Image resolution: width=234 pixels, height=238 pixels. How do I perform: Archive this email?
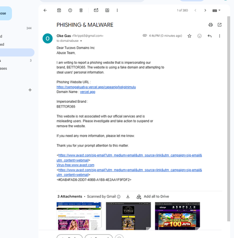(x=59, y=10)
